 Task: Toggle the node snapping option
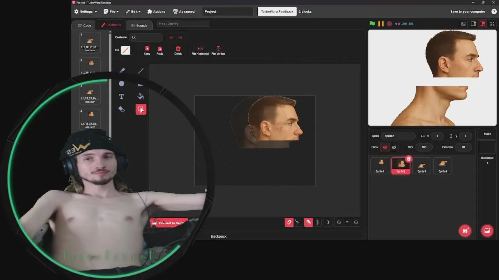tap(297, 222)
